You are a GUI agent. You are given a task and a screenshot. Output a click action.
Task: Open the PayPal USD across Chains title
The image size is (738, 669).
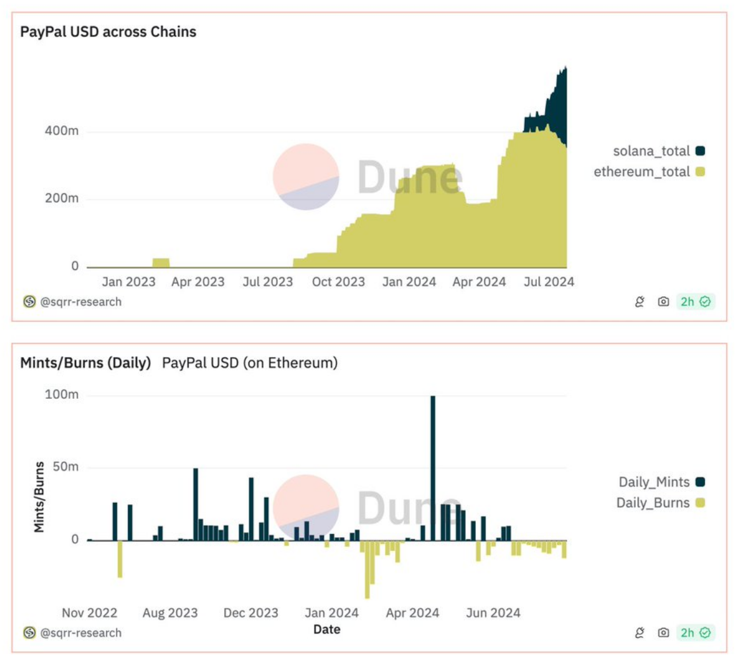tap(109, 32)
